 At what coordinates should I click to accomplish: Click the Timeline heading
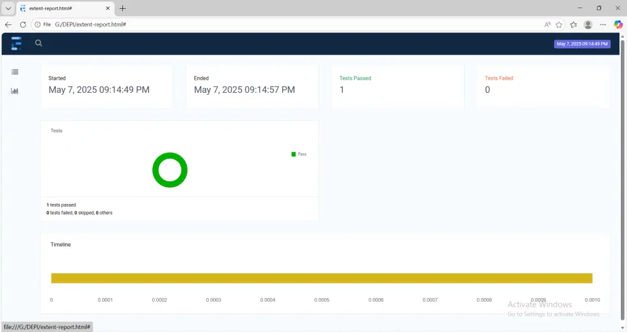click(60, 244)
